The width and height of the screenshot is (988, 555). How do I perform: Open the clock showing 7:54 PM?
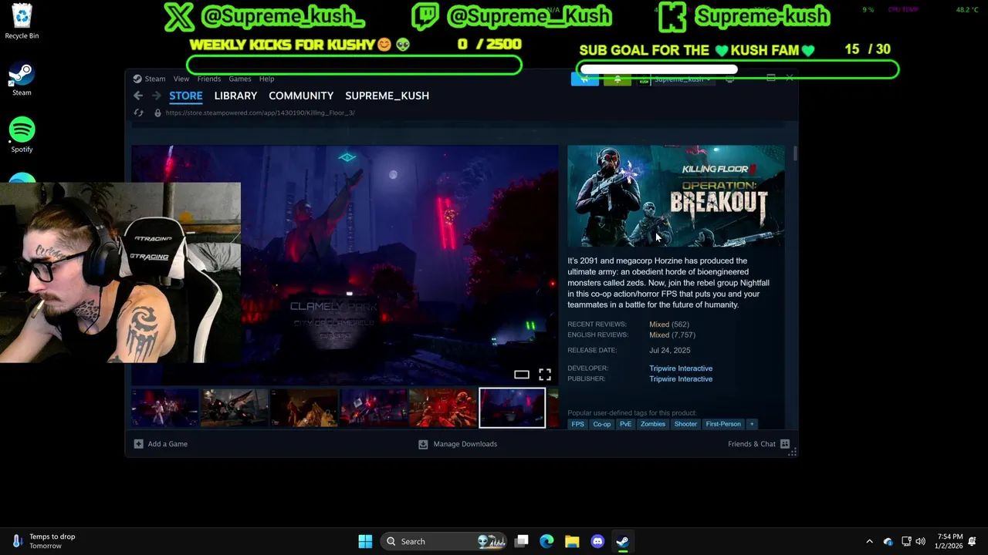tap(950, 541)
